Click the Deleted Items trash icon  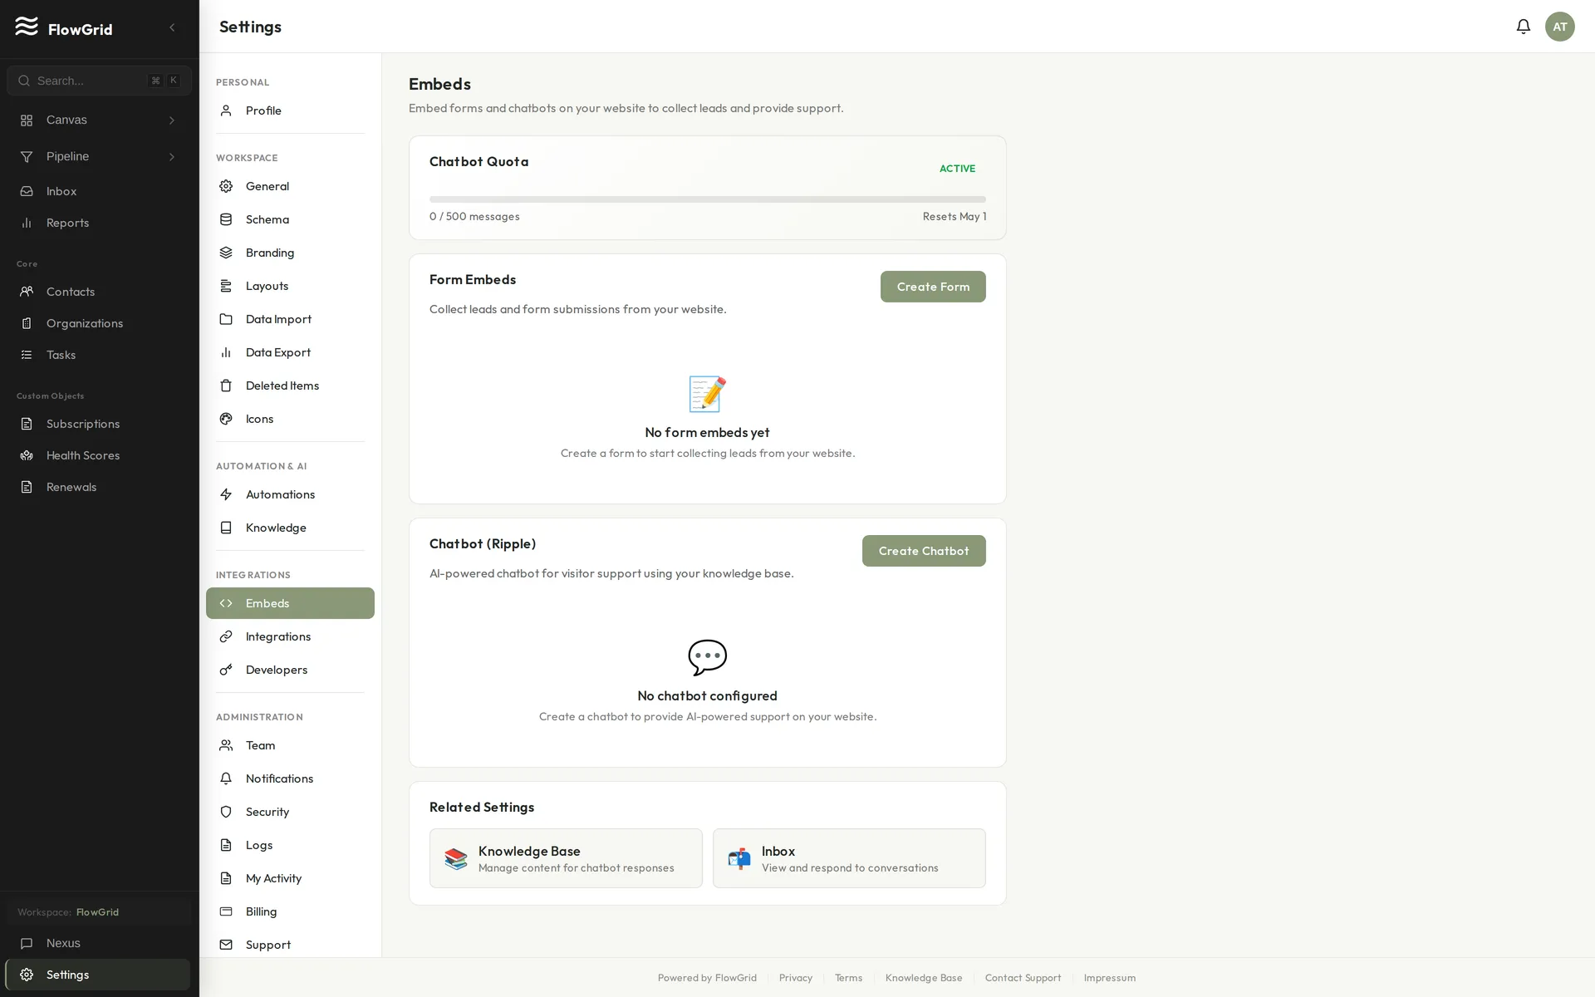click(x=226, y=386)
